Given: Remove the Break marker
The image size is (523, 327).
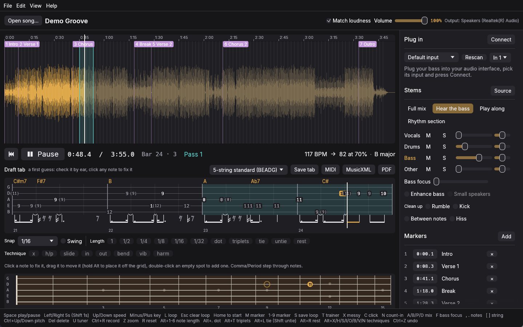Looking at the screenshot, I should [x=492, y=291].
